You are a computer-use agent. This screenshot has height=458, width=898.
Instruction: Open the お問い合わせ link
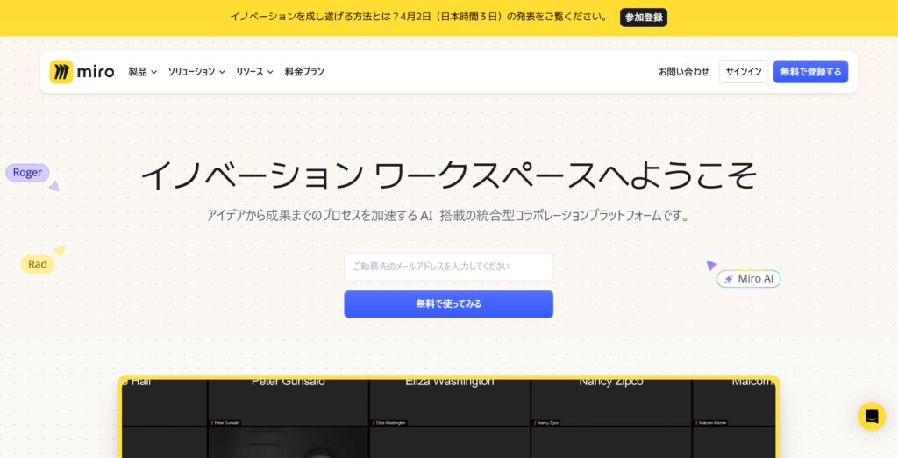[683, 72]
